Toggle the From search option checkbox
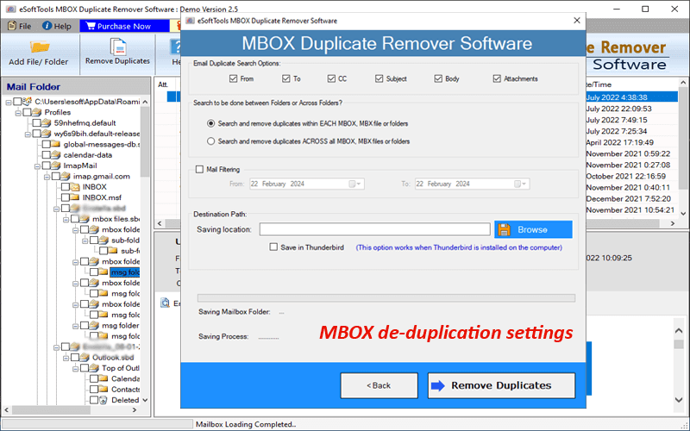This screenshot has width=690, height=431. [233, 78]
